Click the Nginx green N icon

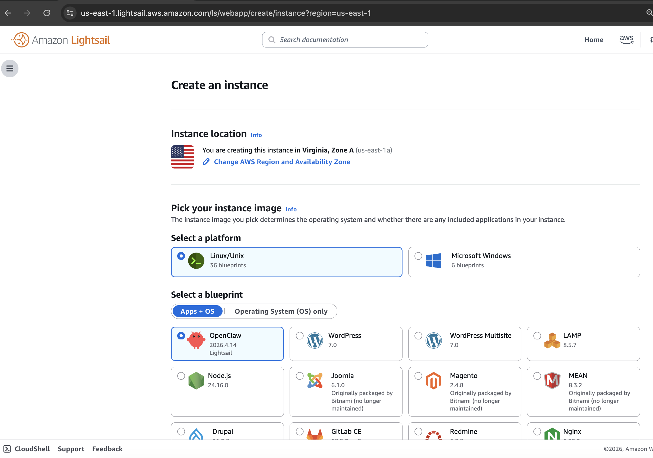click(x=552, y=434)
